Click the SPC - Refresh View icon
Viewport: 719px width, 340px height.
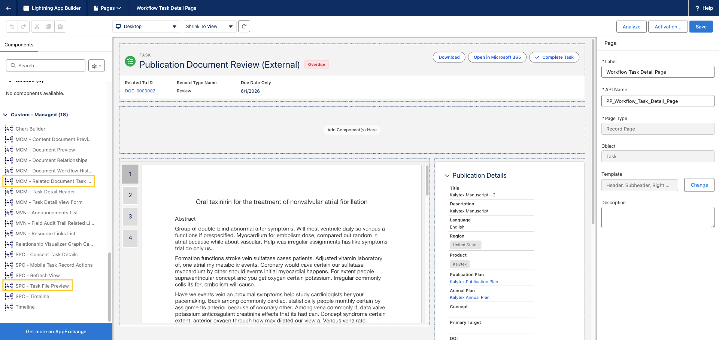(9, 276)
